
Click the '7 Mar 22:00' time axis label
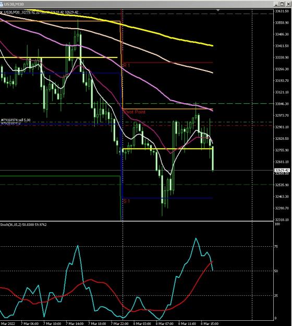point(119,324)
